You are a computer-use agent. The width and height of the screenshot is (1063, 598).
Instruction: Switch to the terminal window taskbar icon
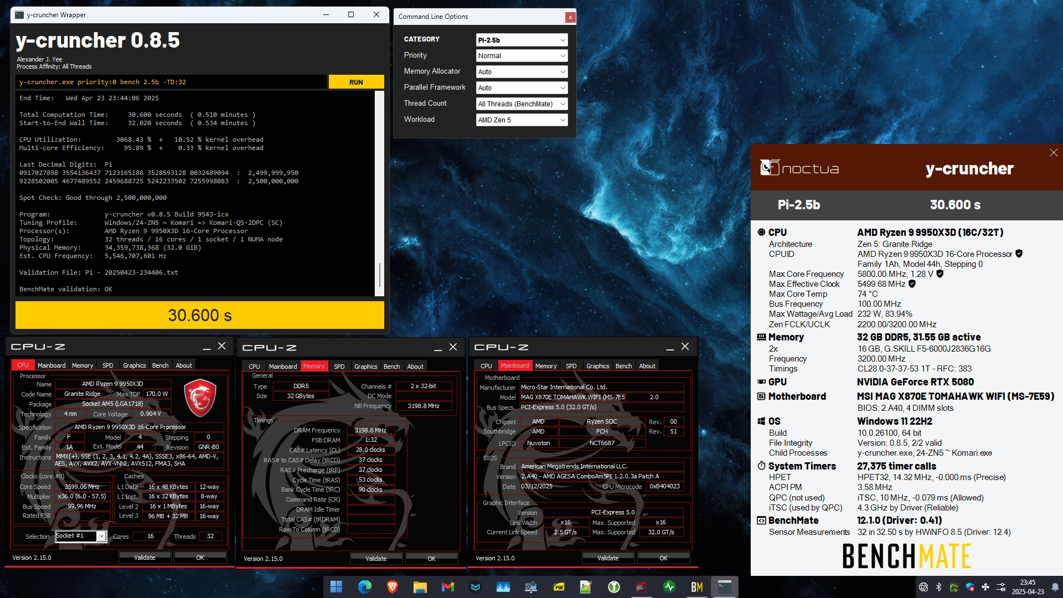point(725,587)
